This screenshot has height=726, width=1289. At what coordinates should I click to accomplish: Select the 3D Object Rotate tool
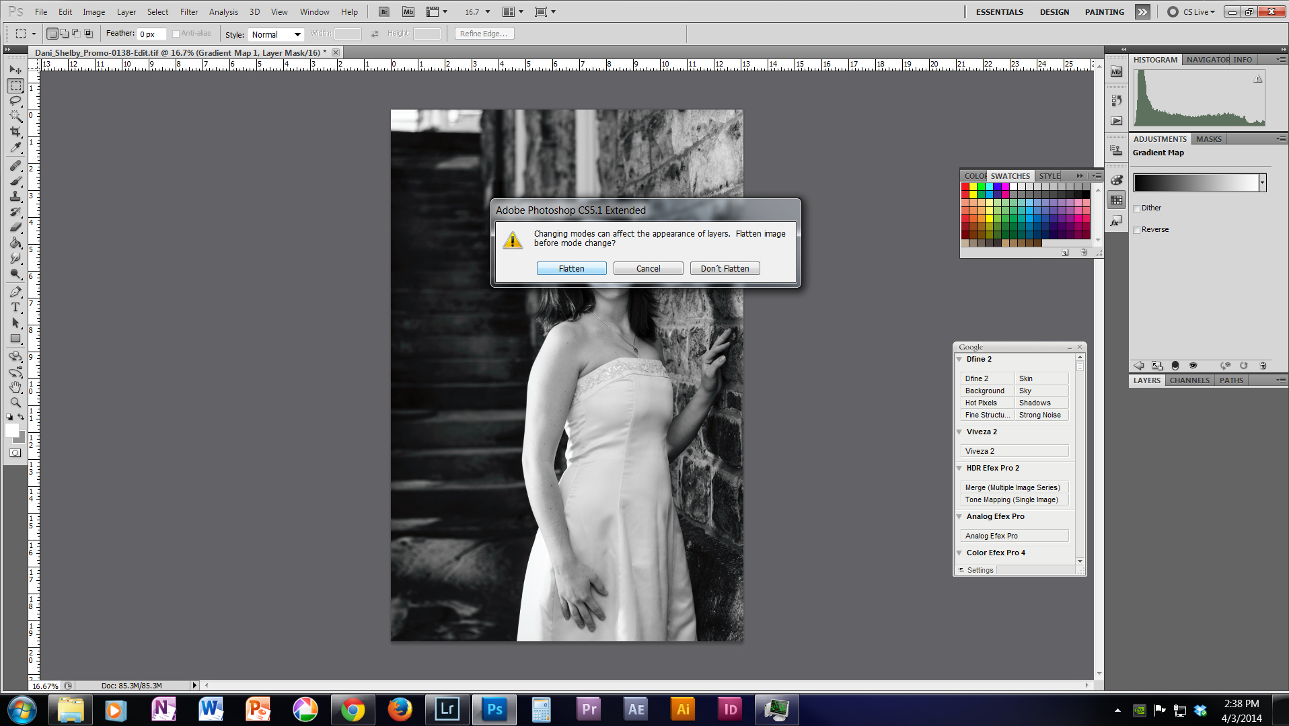pos(15,356)
